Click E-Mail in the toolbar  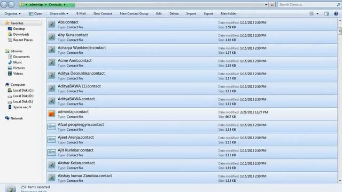point(81,13)
